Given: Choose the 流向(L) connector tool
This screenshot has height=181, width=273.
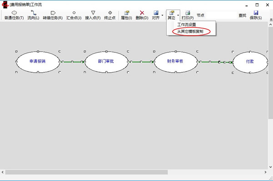Looking at the screenshot, I should pyautogui.click(x=33, y=15).
